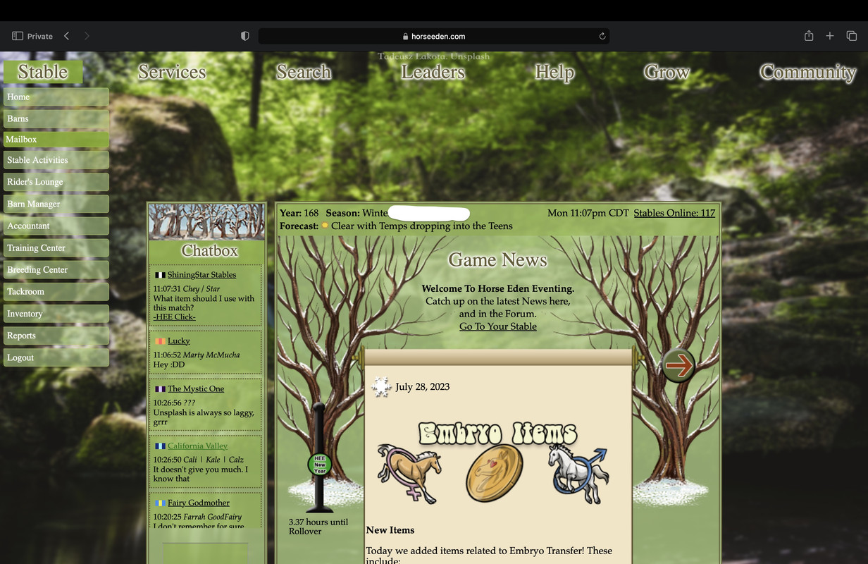
Task: Go to Home in the sidebar
Action: coord(56,97)
